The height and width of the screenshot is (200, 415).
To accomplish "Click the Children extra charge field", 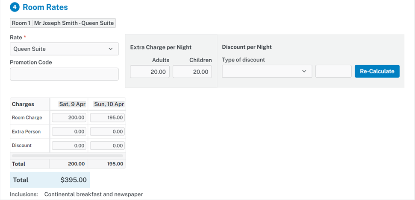I will (192, 72).
